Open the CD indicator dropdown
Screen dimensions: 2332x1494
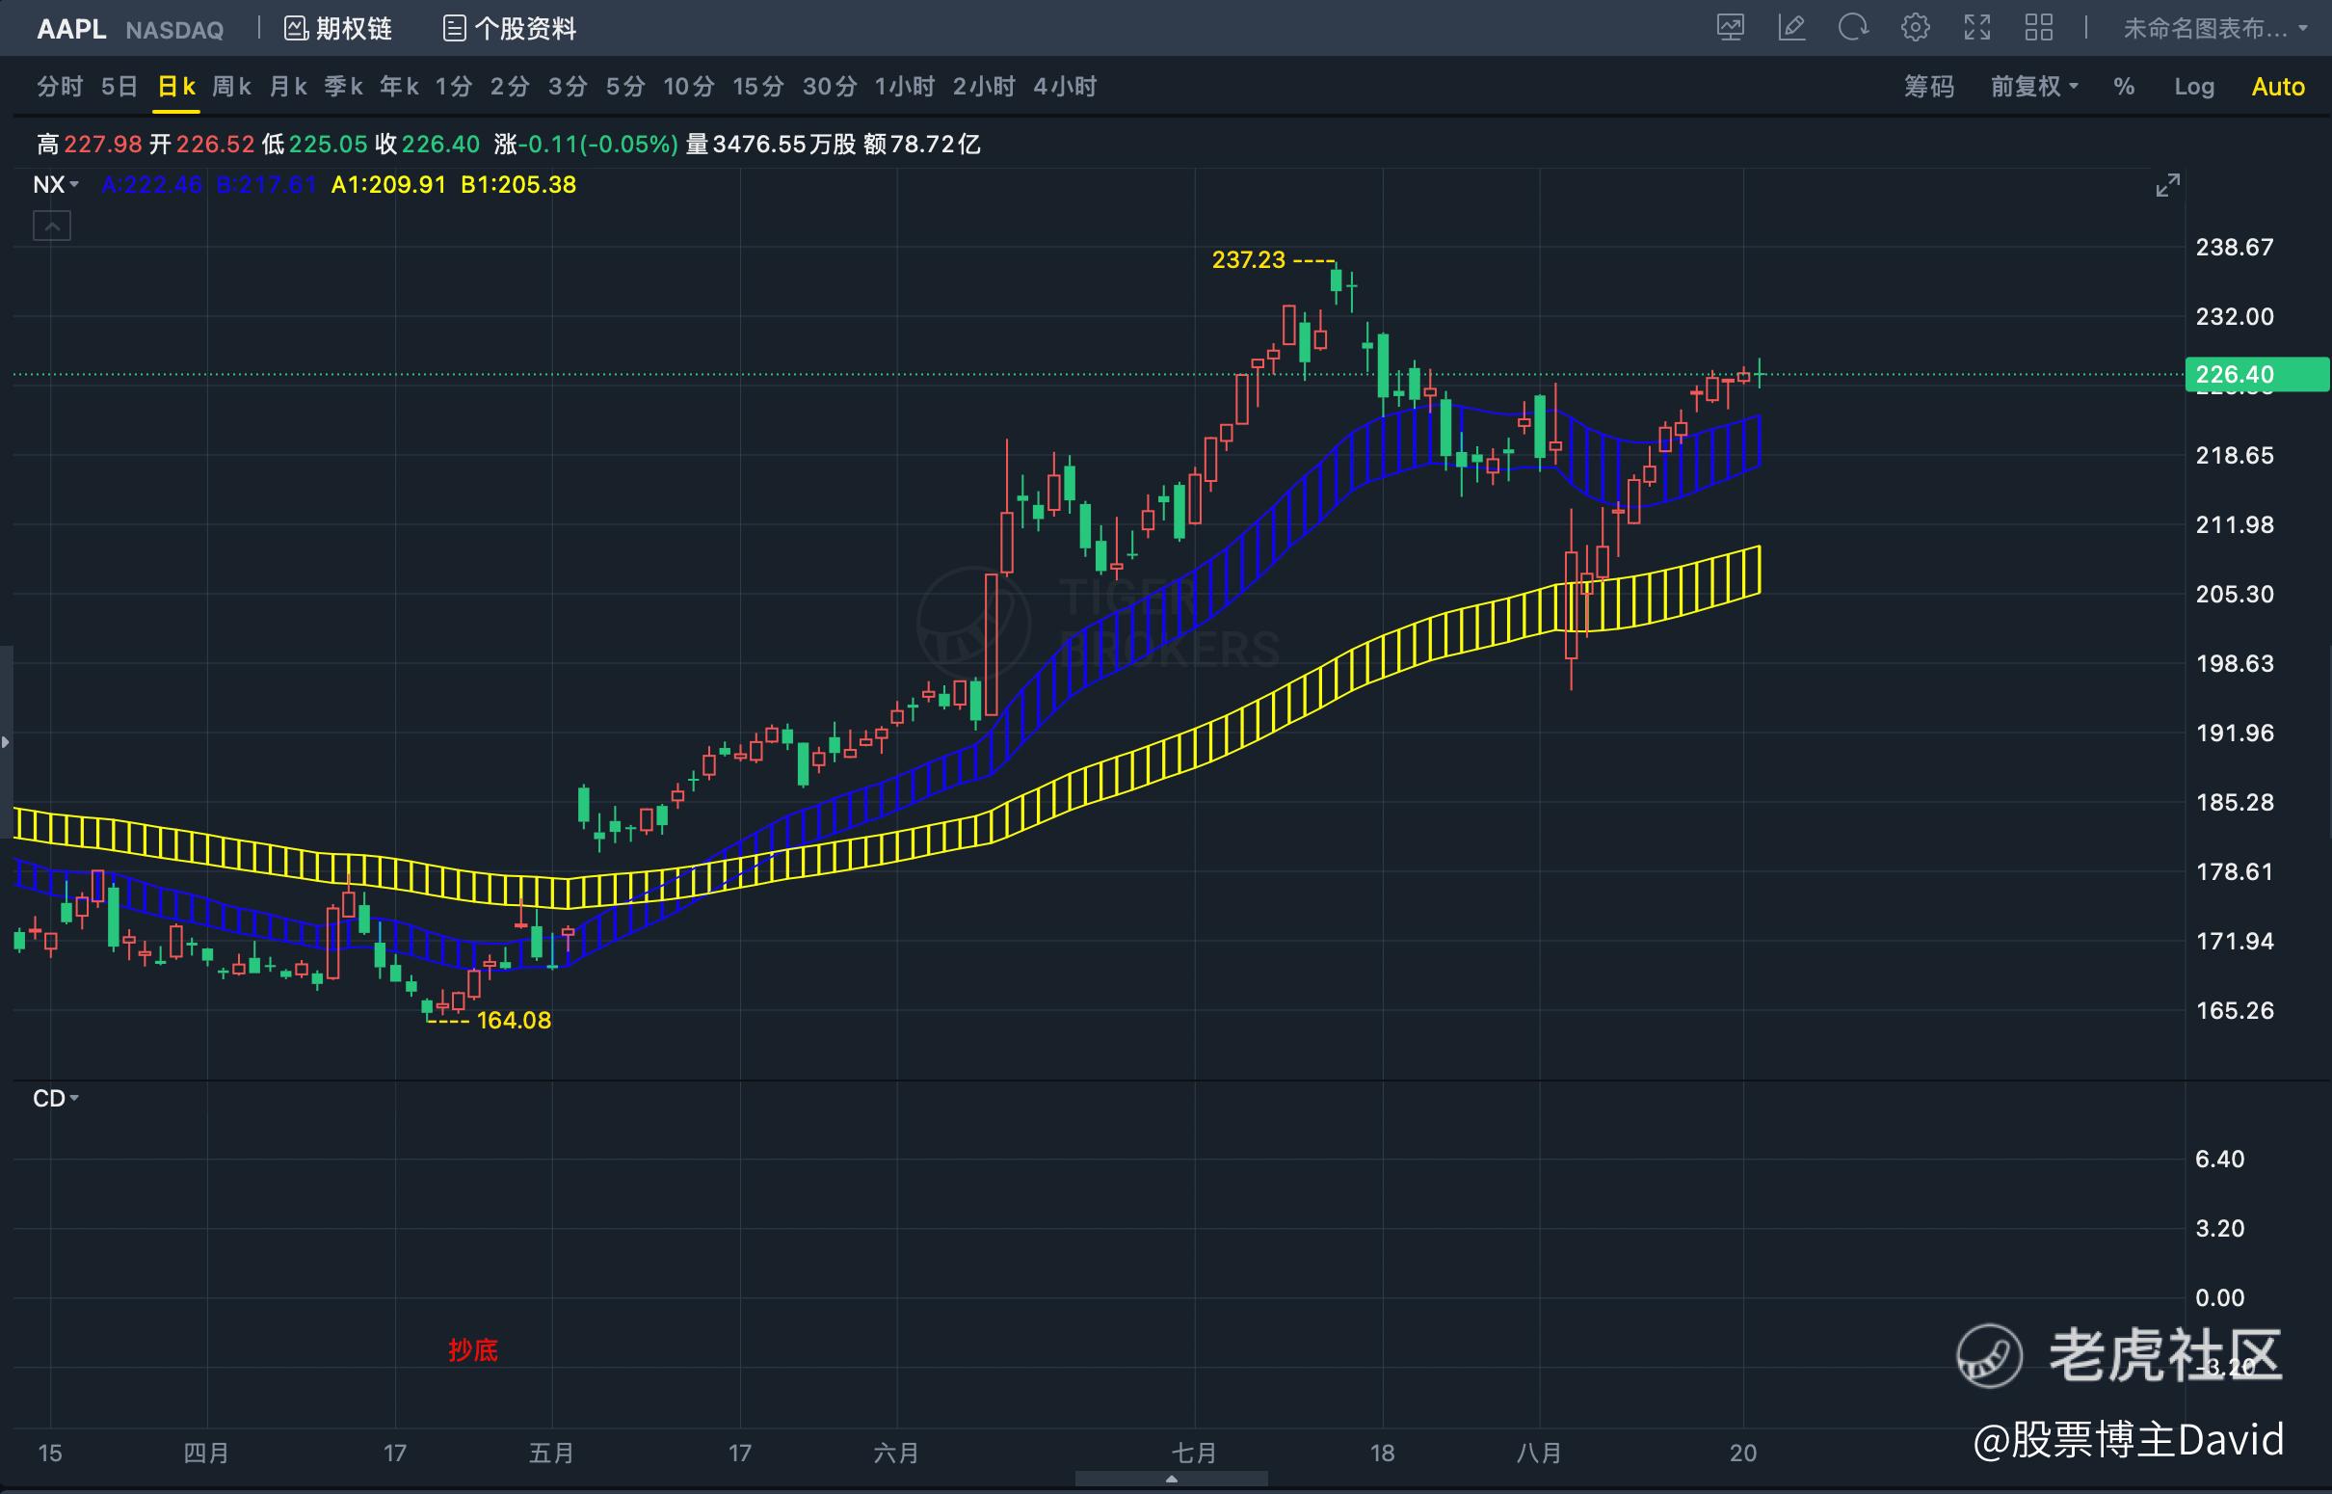click(55, 1098)
